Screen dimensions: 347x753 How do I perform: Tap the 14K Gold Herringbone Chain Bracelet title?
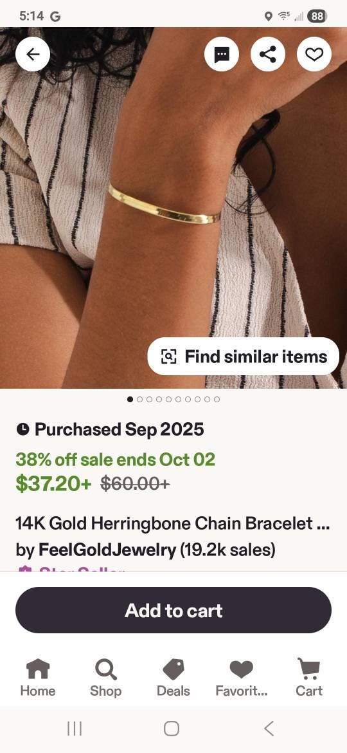pyautogui.click(x=173, y=523)
